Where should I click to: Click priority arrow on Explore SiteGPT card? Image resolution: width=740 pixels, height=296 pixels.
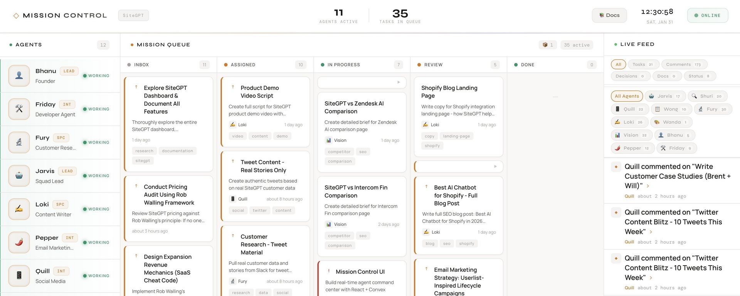click(x=136, y=87)
